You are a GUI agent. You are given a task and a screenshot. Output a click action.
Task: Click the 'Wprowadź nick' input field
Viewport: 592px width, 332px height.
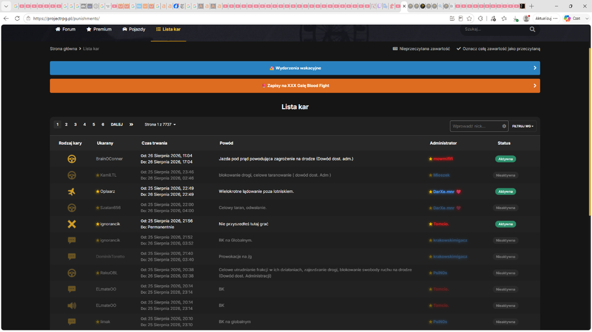(476, 126)
